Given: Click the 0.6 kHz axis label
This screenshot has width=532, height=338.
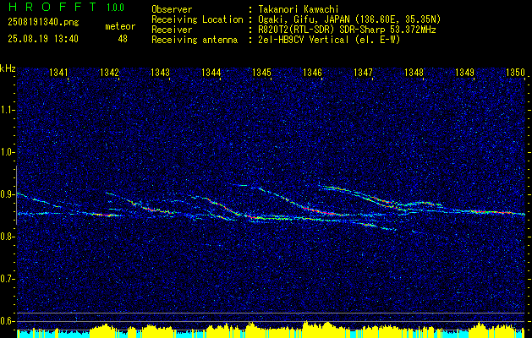Looking at the screenshot, I should point(8,321).
